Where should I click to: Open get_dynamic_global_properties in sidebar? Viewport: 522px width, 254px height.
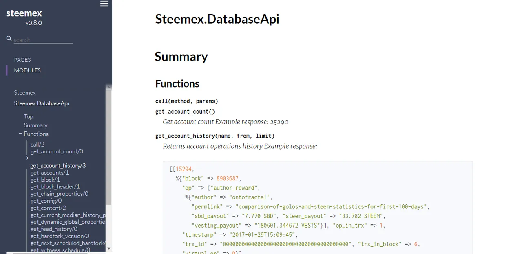tap(68, 222)
